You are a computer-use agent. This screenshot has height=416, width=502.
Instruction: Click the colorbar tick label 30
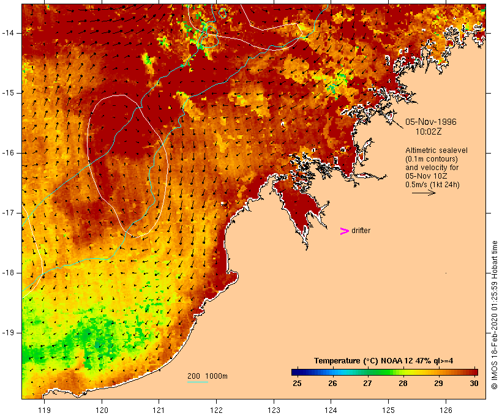click(x=474, y=384)
